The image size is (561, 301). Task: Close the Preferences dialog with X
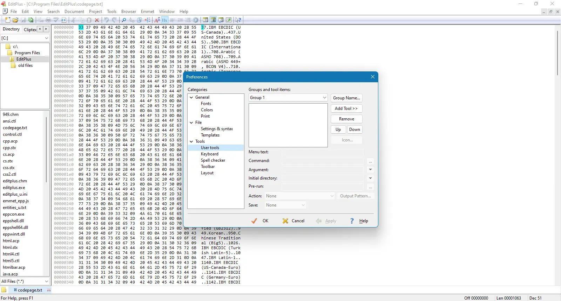point(373,77)
